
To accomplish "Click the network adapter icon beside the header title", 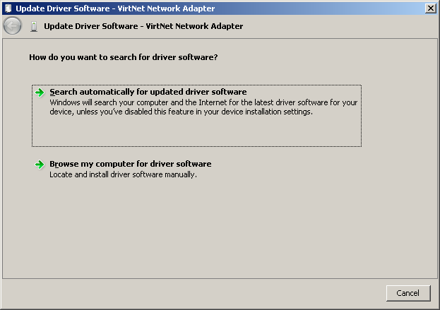I will (34, 26).
